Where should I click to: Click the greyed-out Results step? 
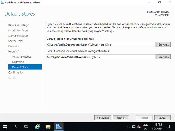tap(12, 78)
